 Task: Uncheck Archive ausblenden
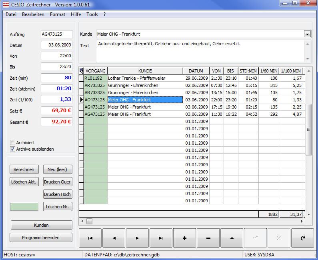(x=12, y=149)
